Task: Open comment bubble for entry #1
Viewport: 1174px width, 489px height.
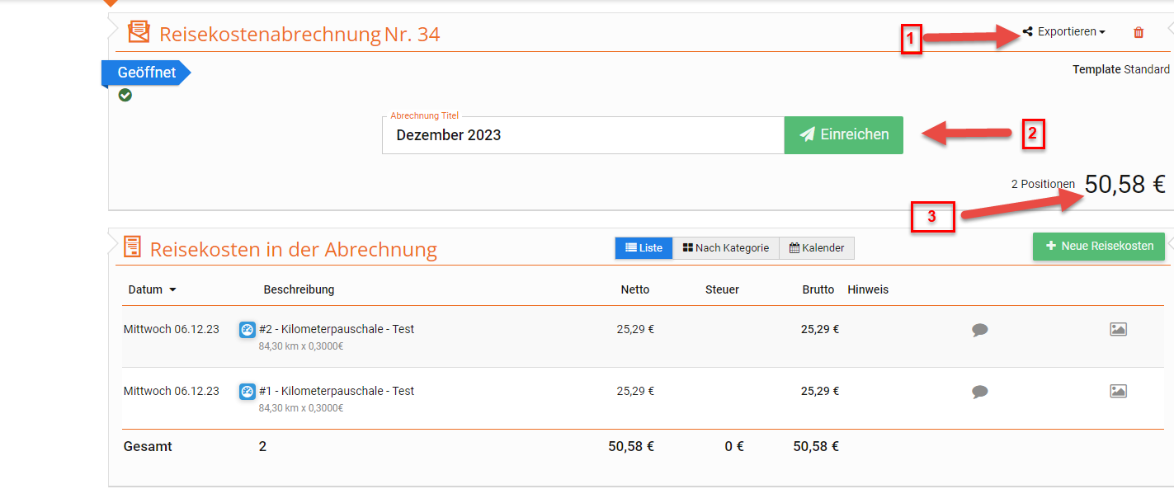Action: click(979, 392)
